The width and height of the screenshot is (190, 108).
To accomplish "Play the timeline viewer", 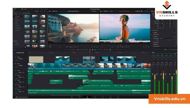I will coord(124,47).
